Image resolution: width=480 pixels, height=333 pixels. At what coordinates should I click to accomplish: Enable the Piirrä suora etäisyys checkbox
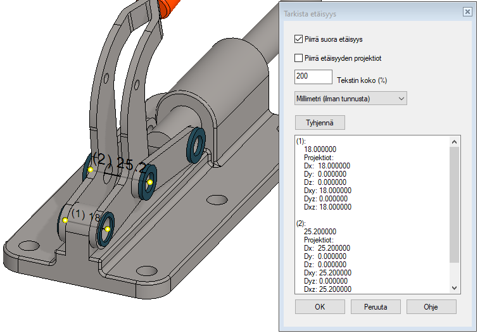point(300,39)
